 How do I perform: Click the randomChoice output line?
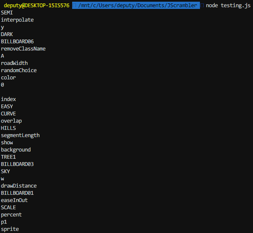[19, 70]
